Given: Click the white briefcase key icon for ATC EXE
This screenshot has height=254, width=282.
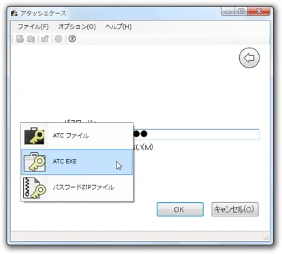Looking at the screenshot, I should [x=35, y=162].
